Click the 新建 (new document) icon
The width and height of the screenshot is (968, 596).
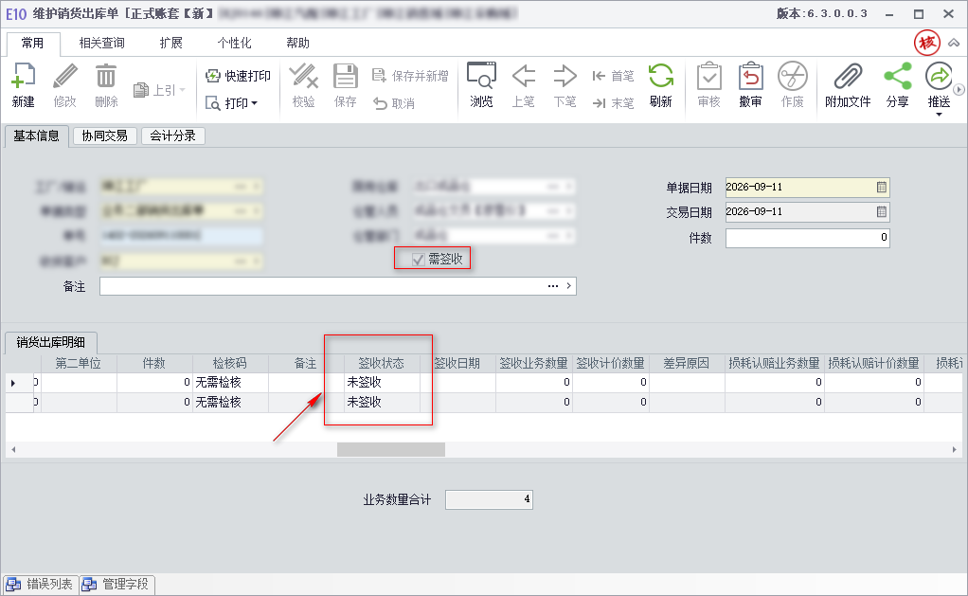point(24,77)
